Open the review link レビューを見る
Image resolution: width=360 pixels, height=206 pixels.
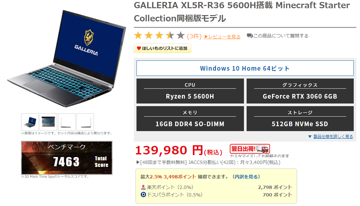tap(222, 36)
